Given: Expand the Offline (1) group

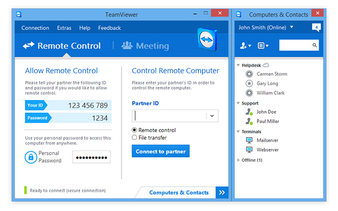Looking at the screenshot, I should click(x=238, y=160).
